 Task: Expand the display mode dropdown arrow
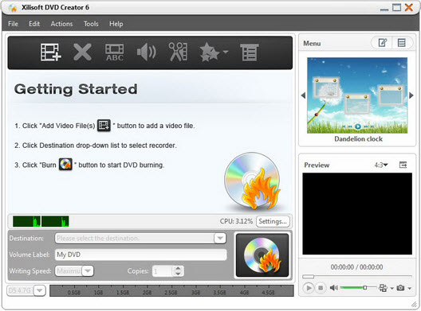click(x=392, y=289)
